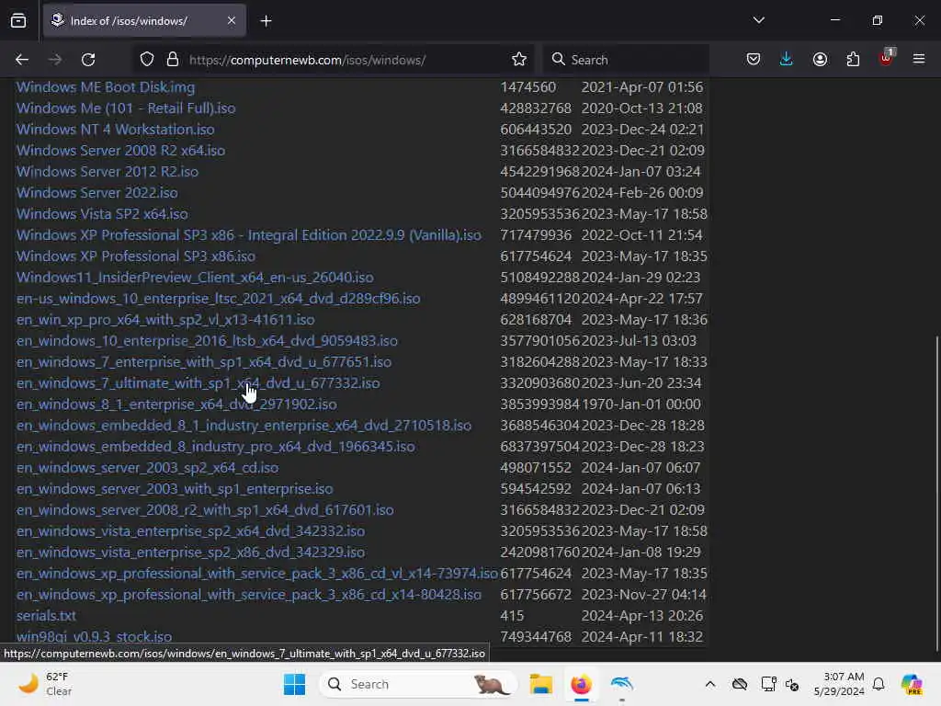The image size is (941, 706).
Task: Open the uBlock Origin extension icon
Action: pyautogui.click(x=887, y=58)
